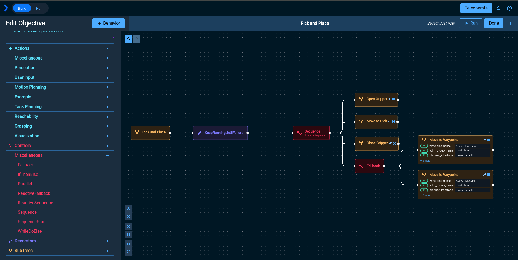Click the auto-layout nodes icon
The height and width of the screenshot is (260, 518).
[x=129, y=244]
